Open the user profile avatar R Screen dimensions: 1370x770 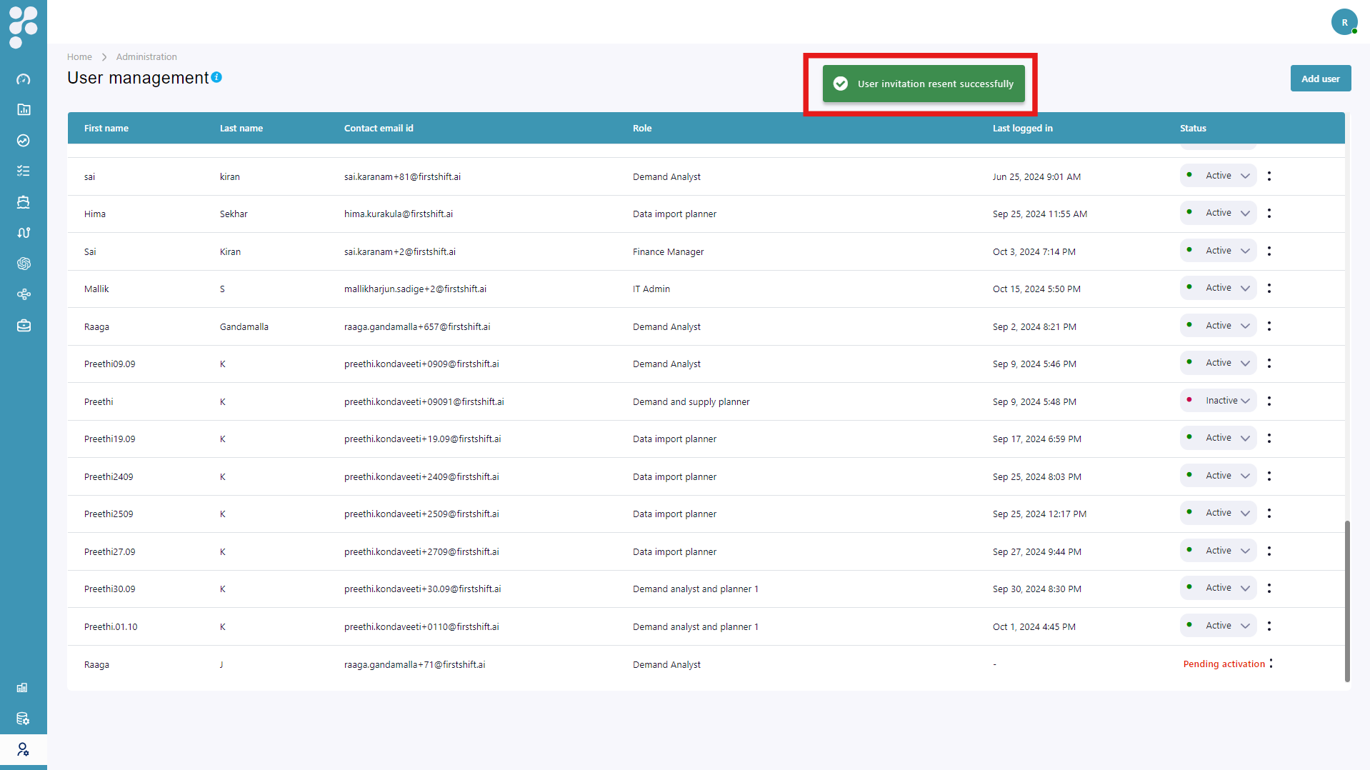click(x=1344, y=22)
